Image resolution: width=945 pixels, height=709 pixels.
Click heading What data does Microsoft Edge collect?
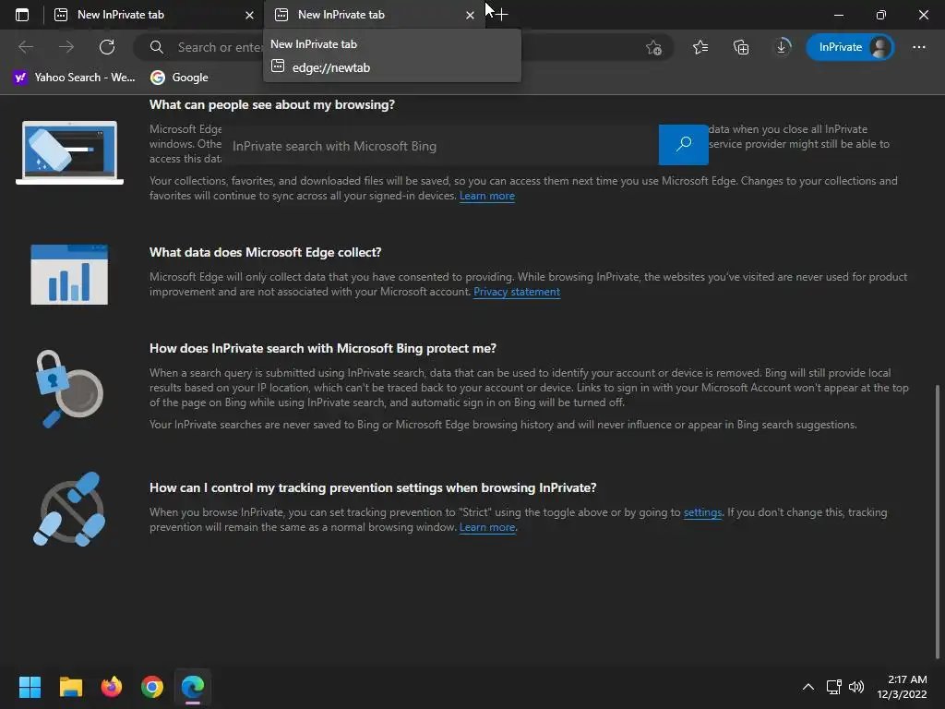265,252
